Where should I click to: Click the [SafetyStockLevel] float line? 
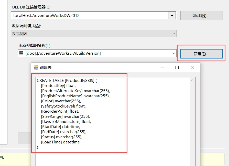63,106
